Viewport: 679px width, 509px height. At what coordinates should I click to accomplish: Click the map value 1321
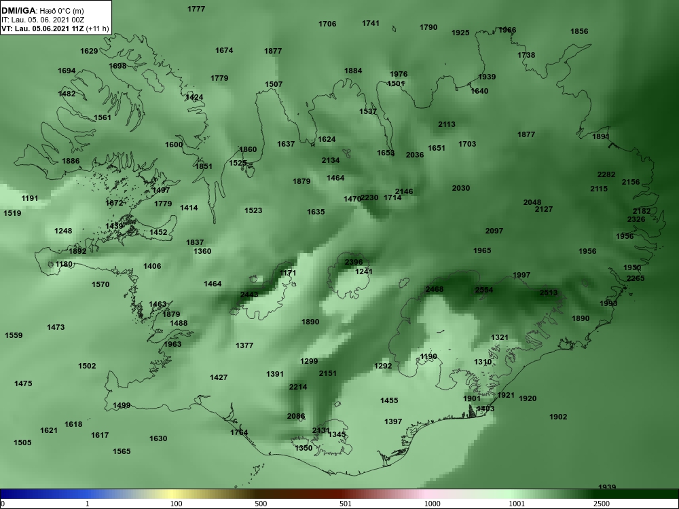[x=499, y=337]
